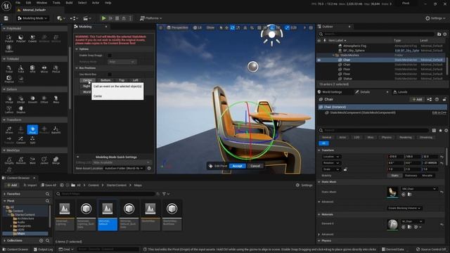The width and height of the screenshot is (450, 253).
Task: Switch to the World Settings tab
Action: 330,92
